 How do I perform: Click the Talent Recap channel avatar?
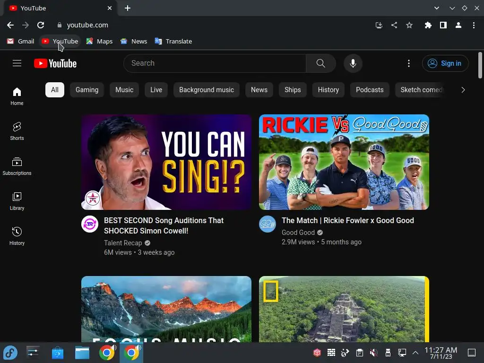click(90, 224)
